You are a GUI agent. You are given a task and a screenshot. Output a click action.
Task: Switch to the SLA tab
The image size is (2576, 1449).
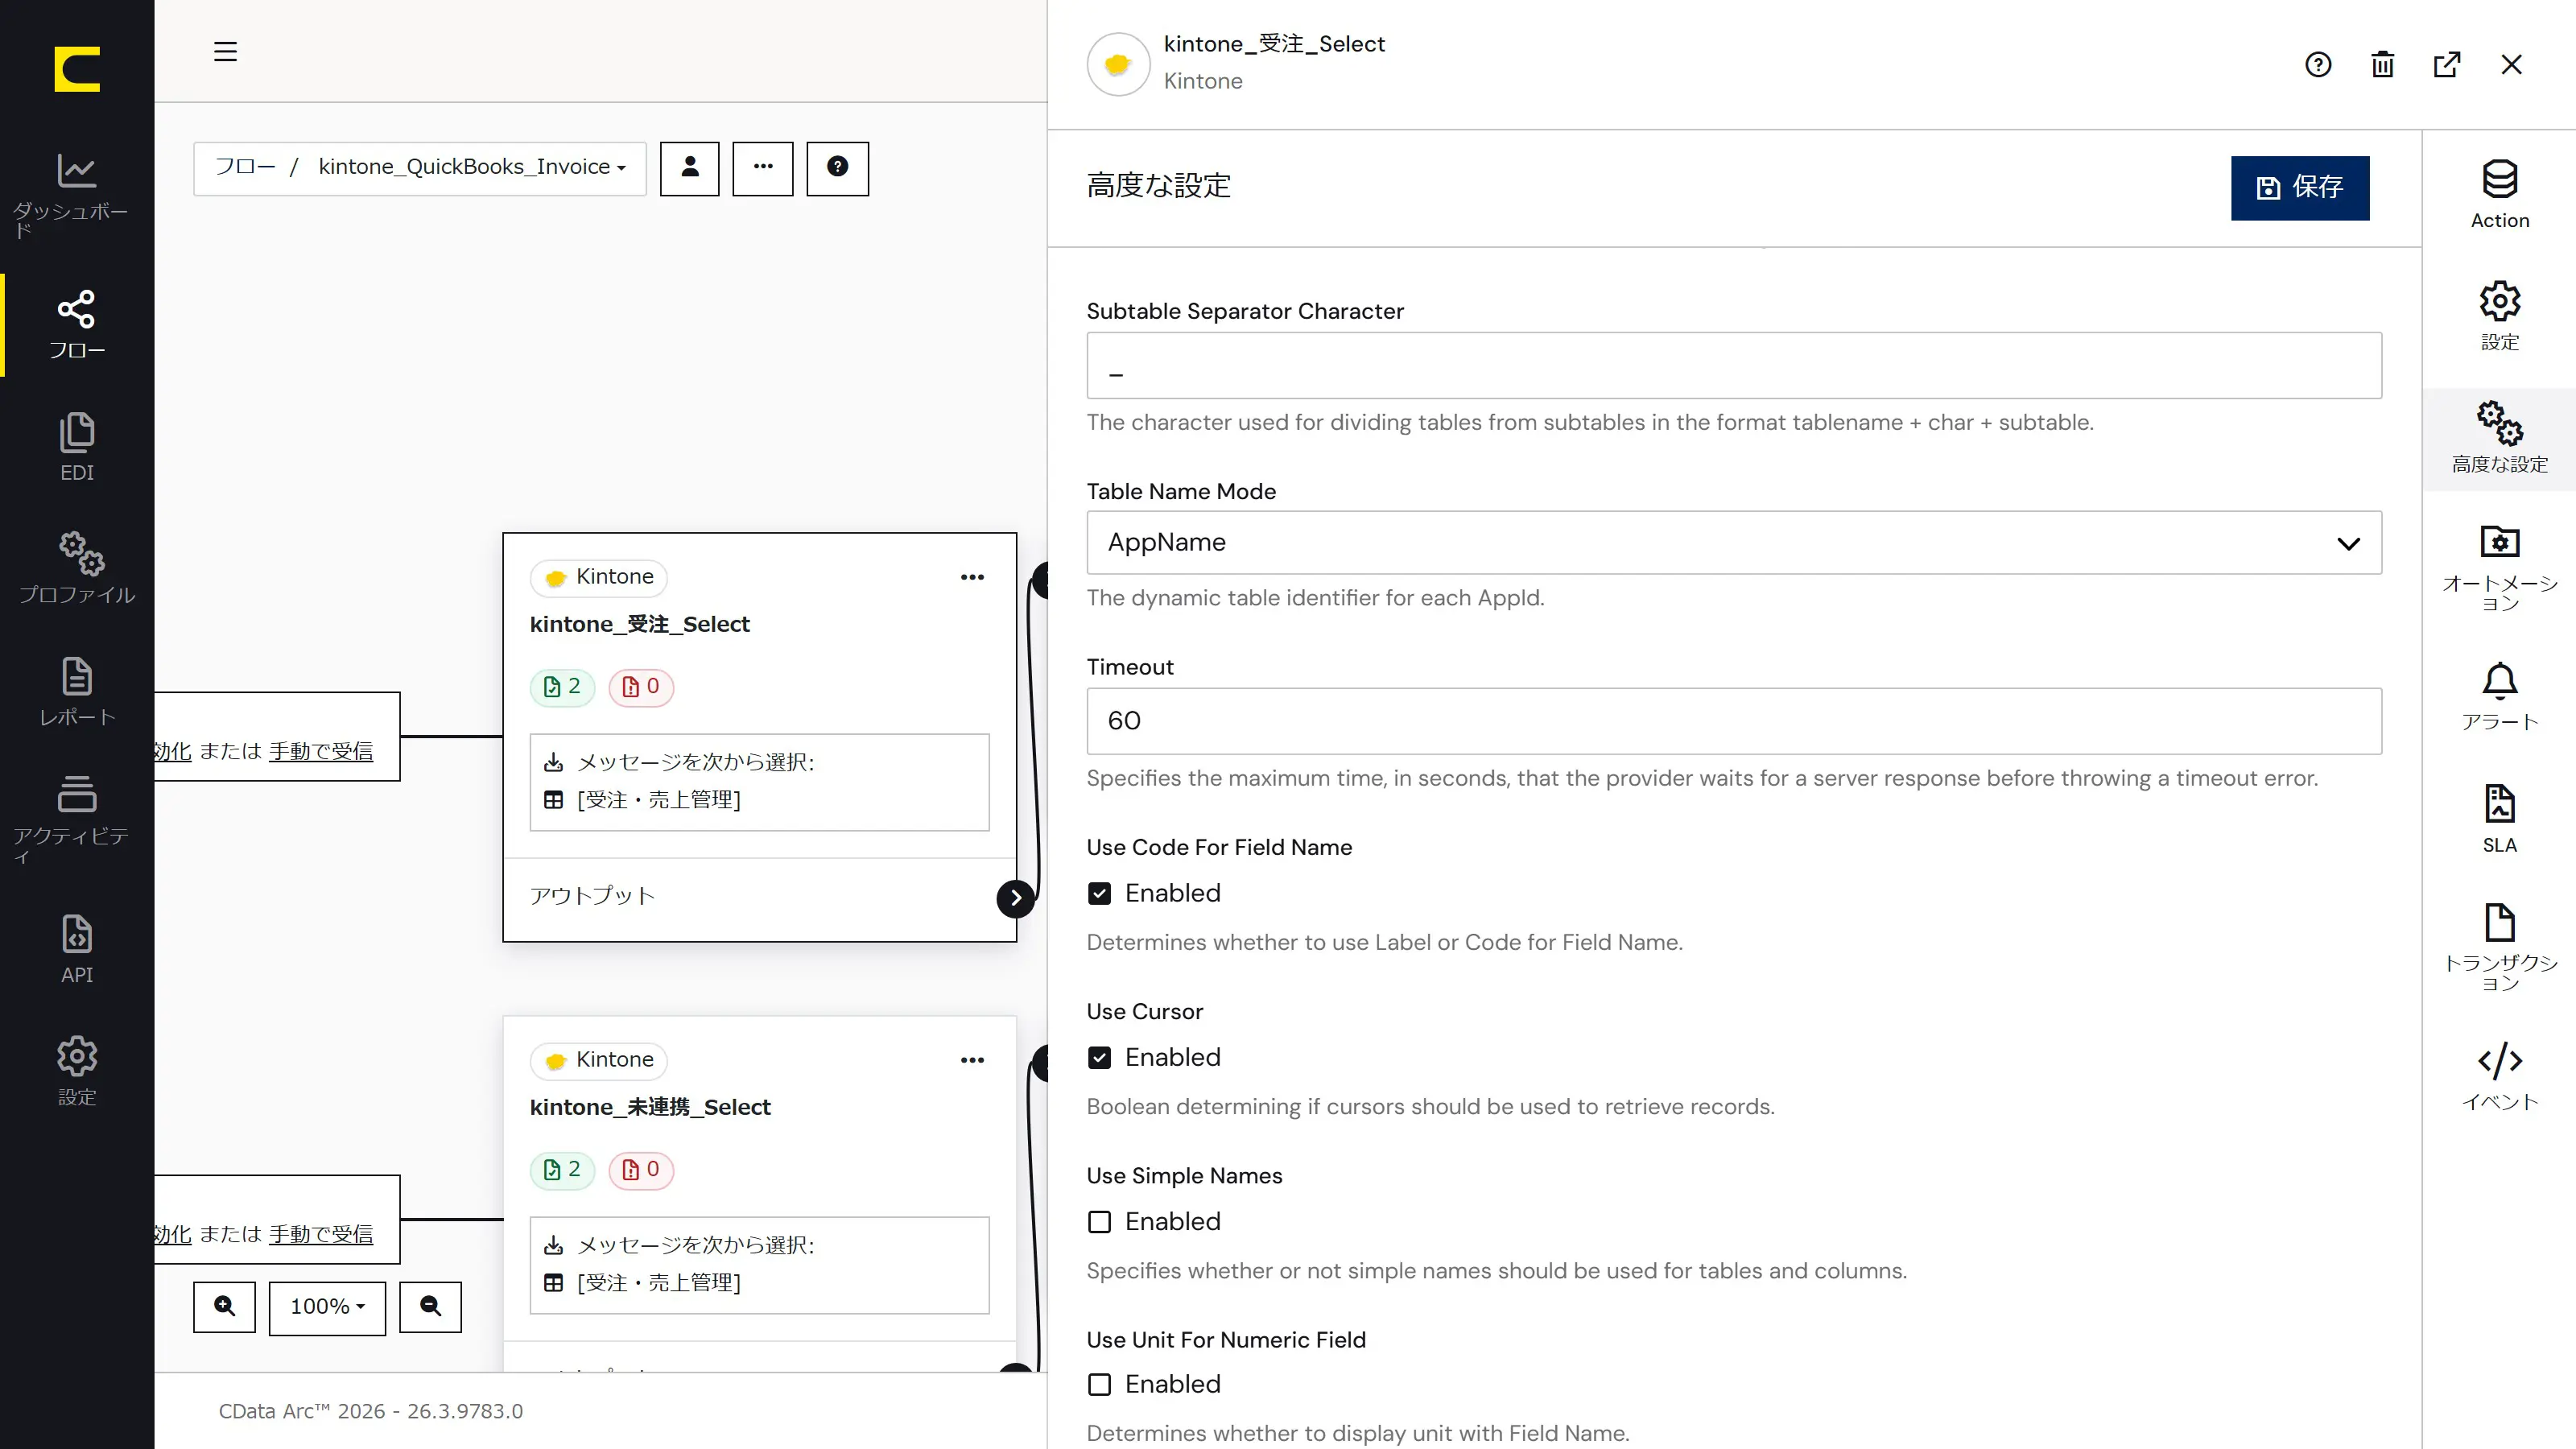coord(2499,819)
